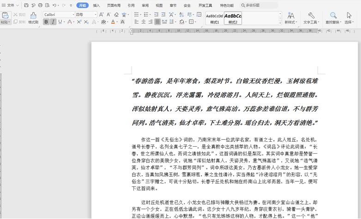Open the 页面布局 (Page Layout) tab
Screen dimensions: 361x219
click(114, 6)
